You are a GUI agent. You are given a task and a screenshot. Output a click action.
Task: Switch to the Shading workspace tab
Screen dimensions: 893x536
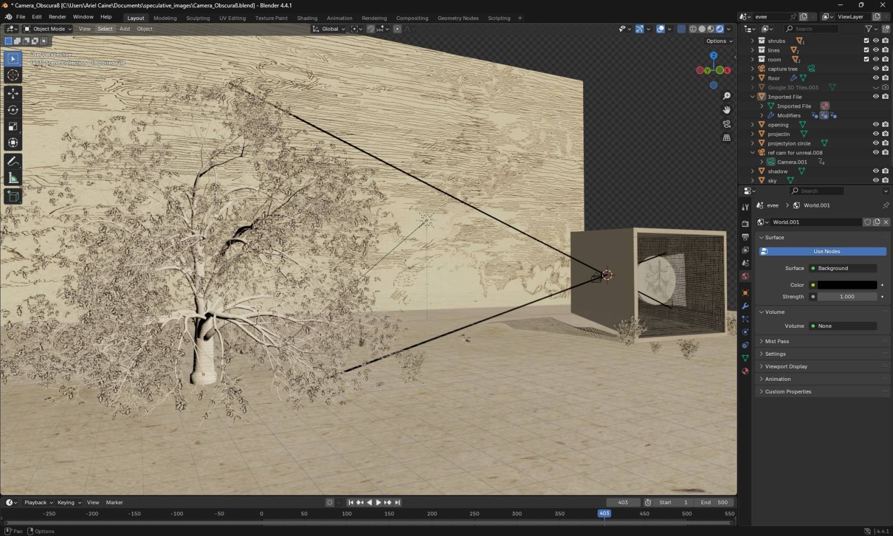tap(307, 18)
